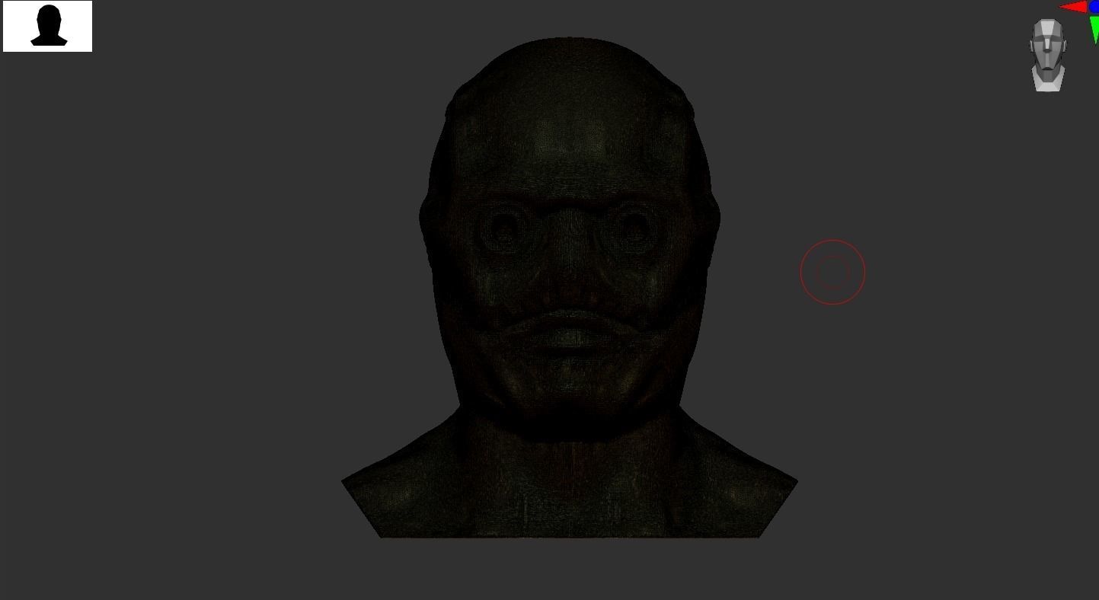Select the green Y-axis cone
This screenshot has width=1099, height=600.
pyautogui.click(x=1094, y=29)
